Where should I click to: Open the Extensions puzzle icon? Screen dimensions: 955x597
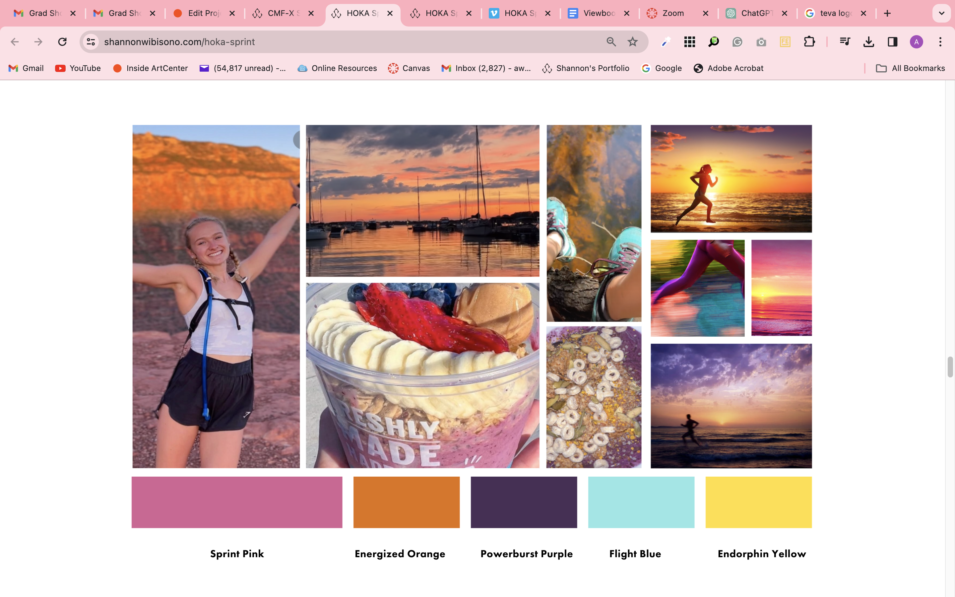click(809, 42)
